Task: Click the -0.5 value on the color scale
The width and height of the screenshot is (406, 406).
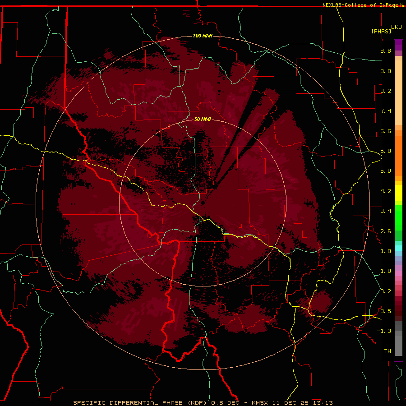Action: [384, 311]
